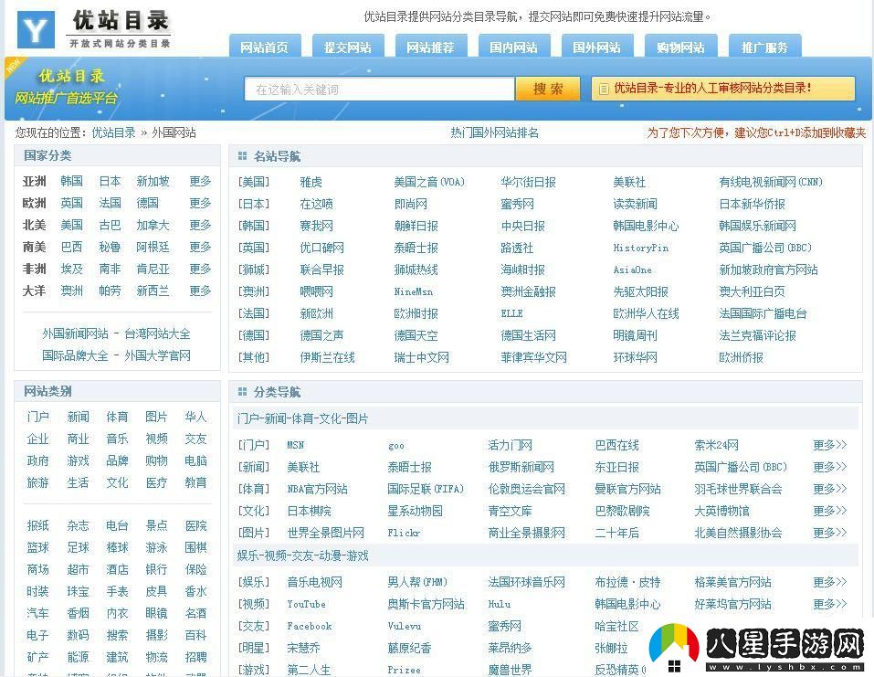Image resolution: width=874 pixels, height=677 pixels.
Task: Select 旅游 in 网站类别
Action: (x=38, y=482)
